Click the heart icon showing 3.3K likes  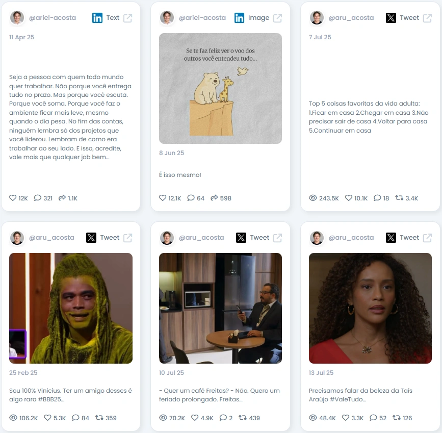tap(346, 418)
